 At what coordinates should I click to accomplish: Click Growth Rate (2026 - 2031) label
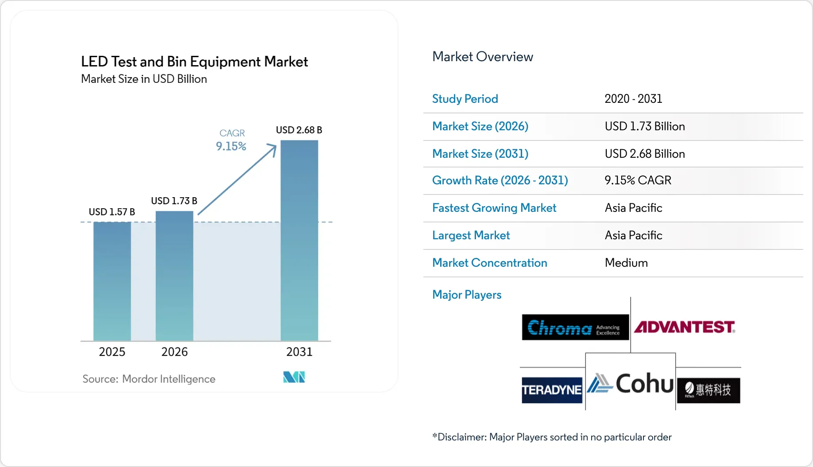coord(500,180)
